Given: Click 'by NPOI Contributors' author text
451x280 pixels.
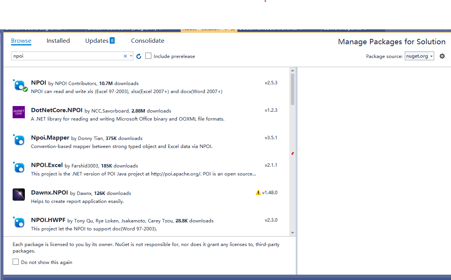Looking at the screenshot, I should coord(73,84).
